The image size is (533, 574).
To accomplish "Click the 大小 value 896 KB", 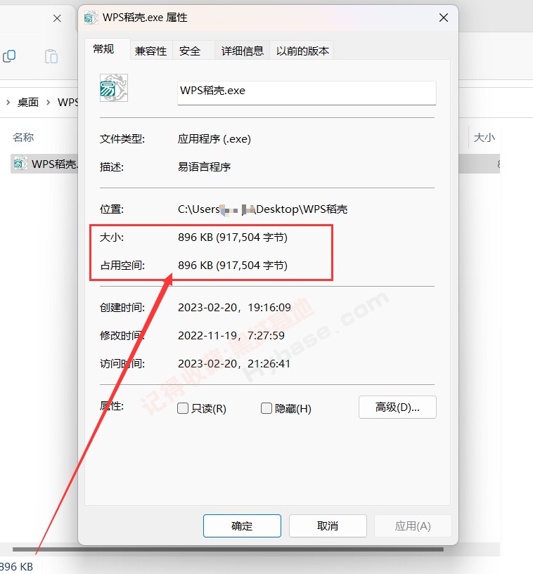I will click(233, 237).
